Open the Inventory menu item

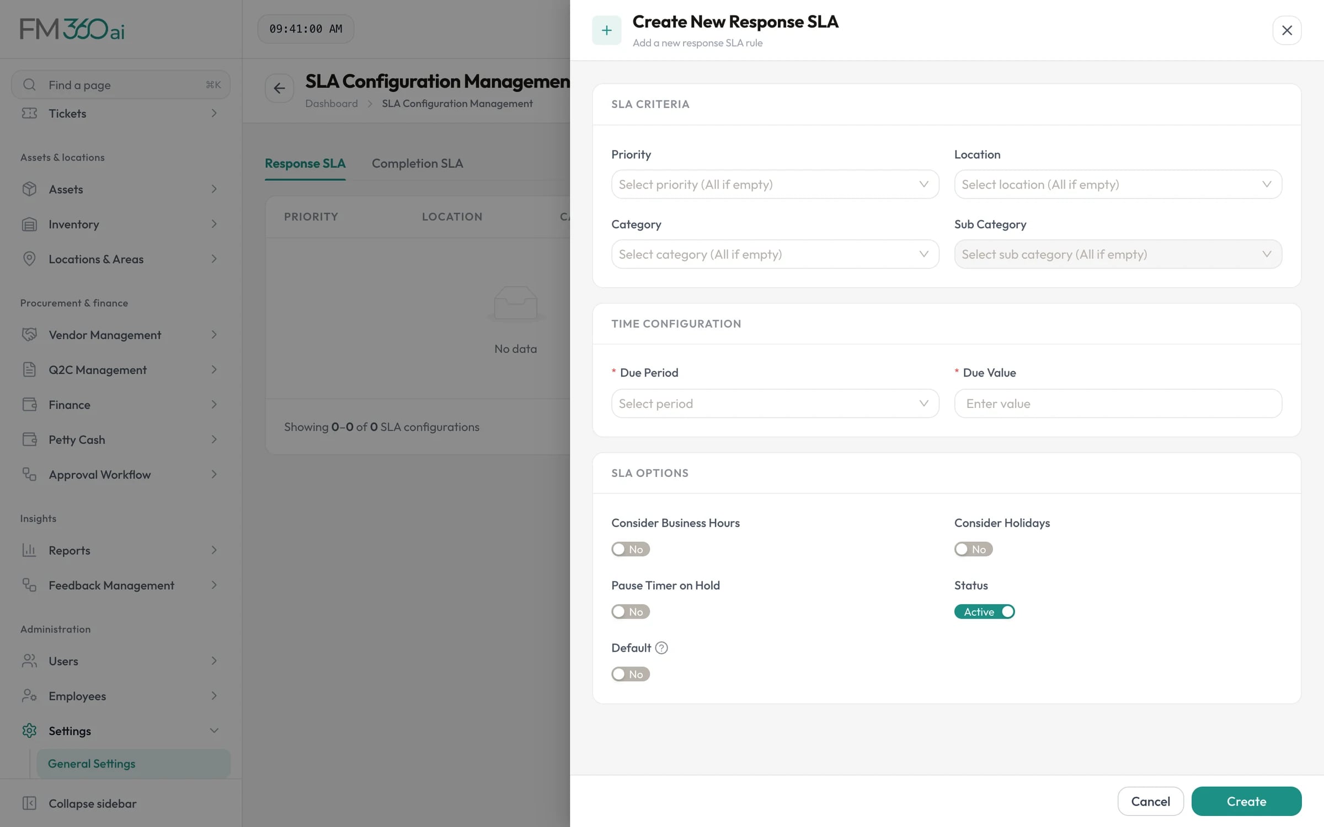[x=121, y=224]
